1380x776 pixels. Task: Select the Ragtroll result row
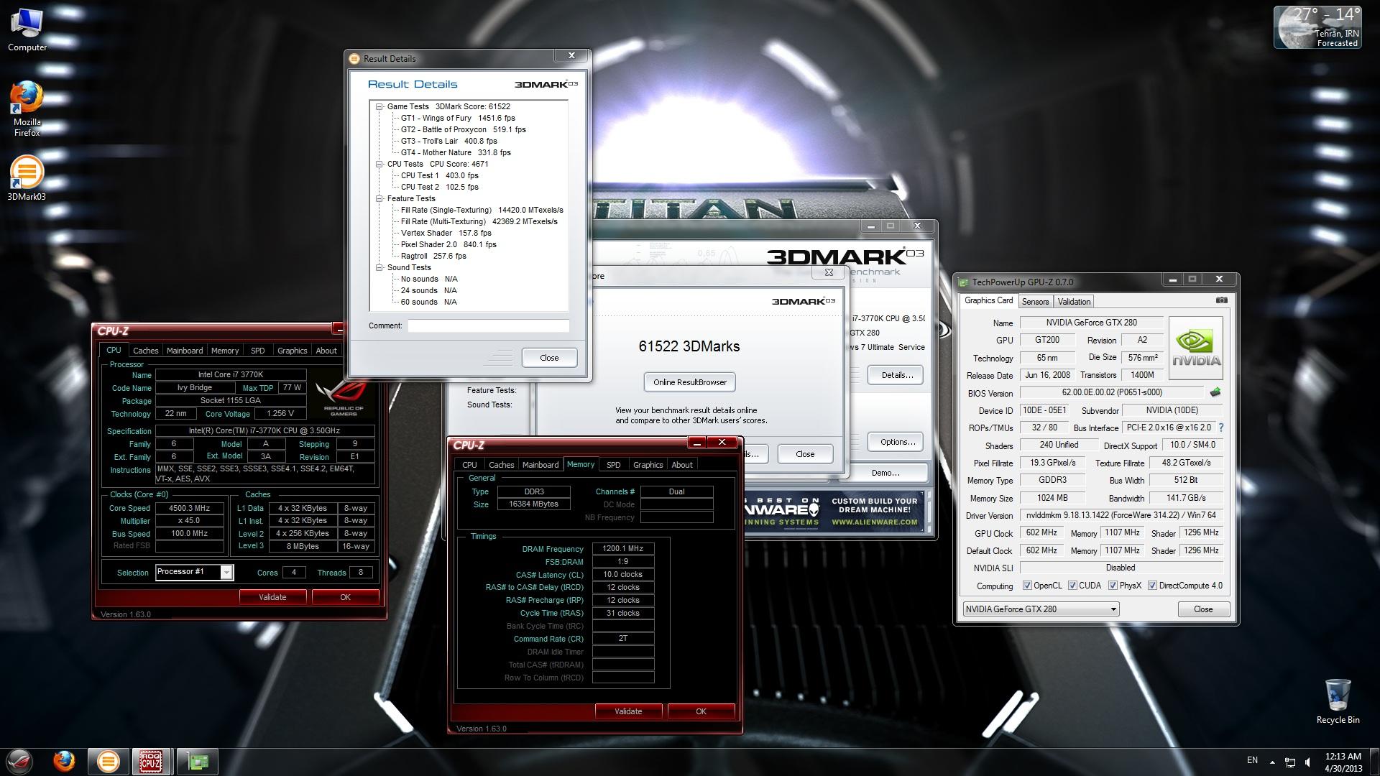[433, 256]
